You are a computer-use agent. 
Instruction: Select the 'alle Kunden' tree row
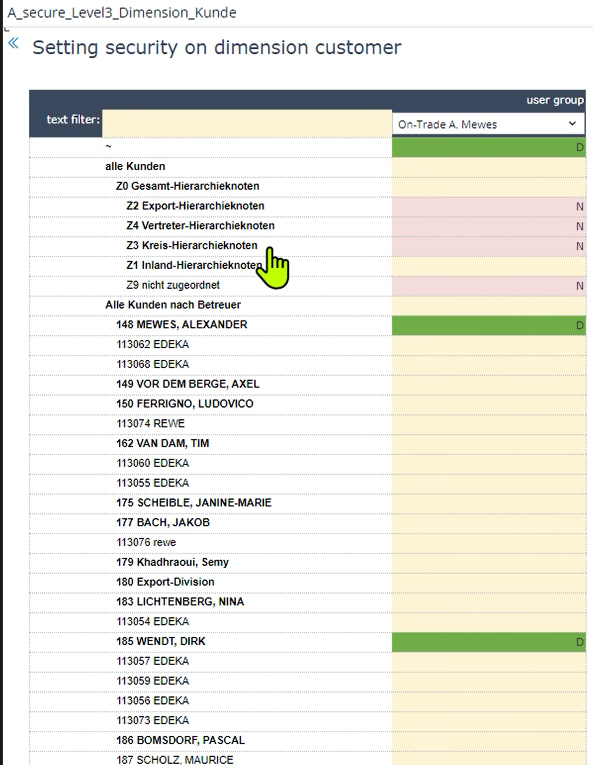click(x=135, y=167)
